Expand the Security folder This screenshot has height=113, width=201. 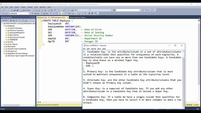coord(4,42)
